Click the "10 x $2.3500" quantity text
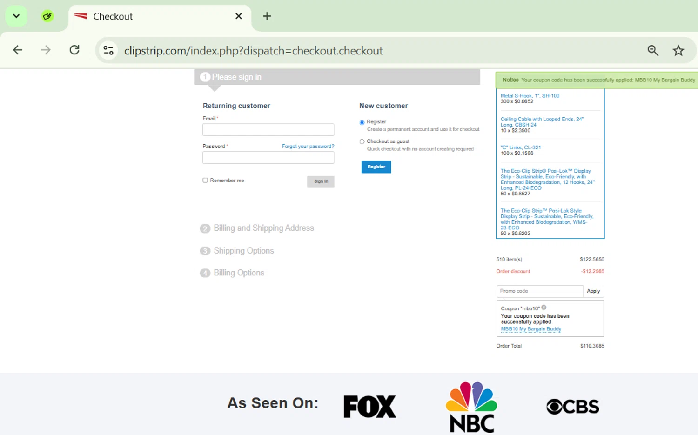Viewport: 698px width, 435px height. (516, 131)
